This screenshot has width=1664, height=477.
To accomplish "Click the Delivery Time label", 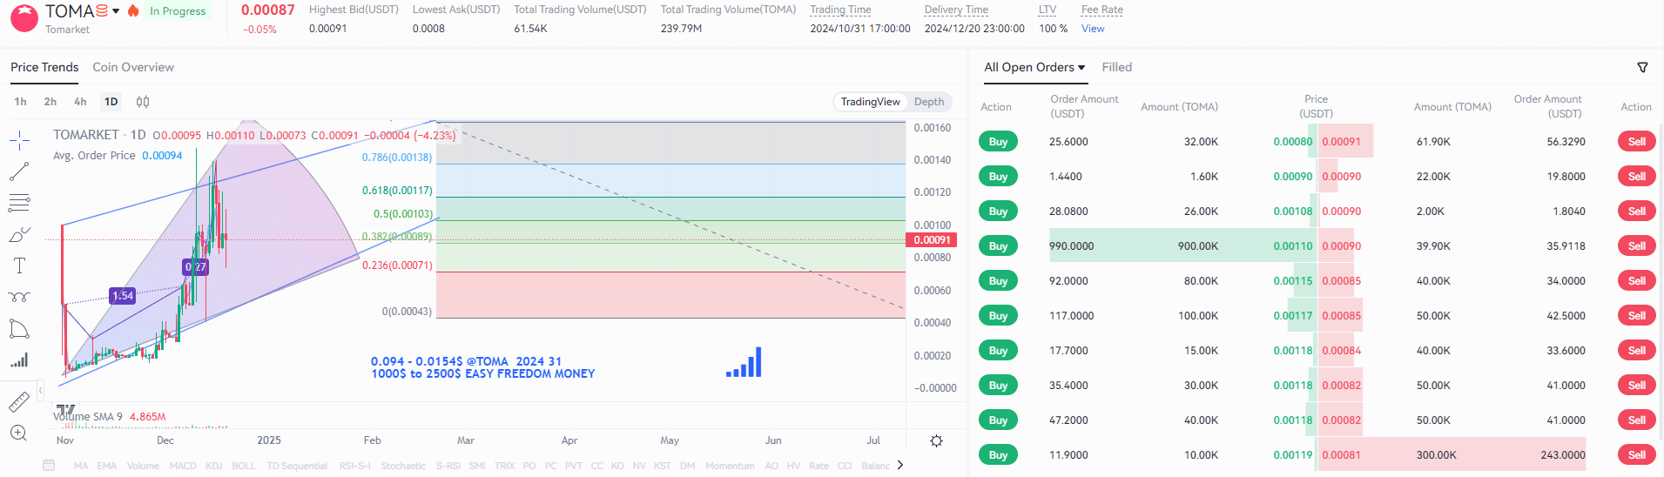I will coord(956,10).
